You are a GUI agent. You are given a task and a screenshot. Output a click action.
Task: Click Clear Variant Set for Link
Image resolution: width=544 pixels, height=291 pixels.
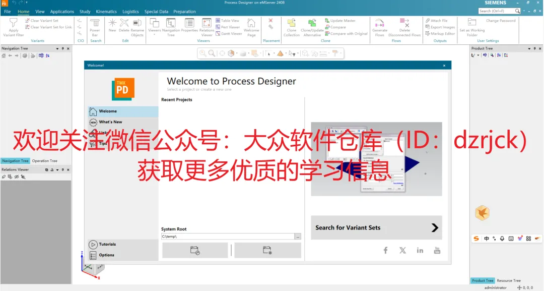pyautogui.click(x=48, y=27)
